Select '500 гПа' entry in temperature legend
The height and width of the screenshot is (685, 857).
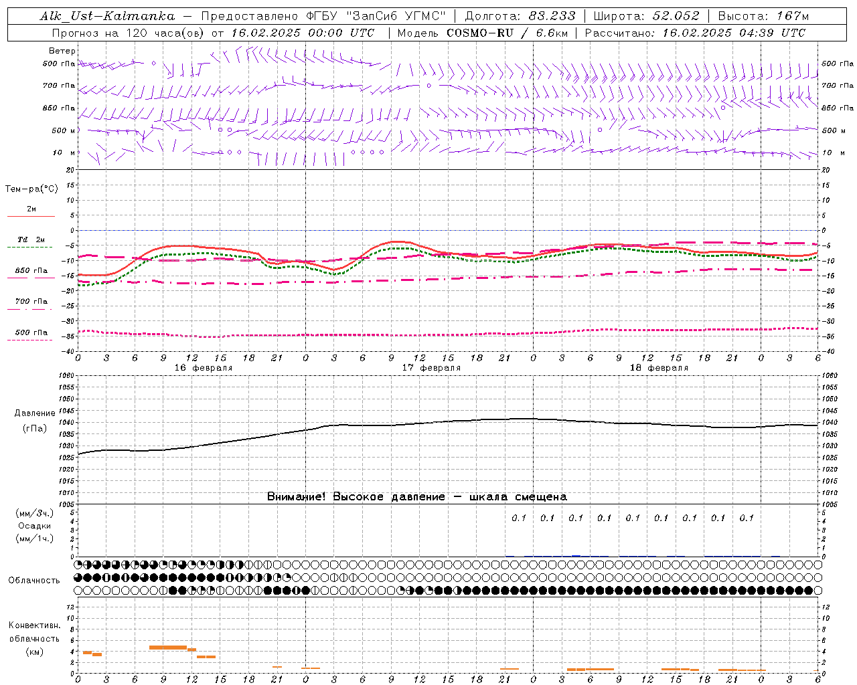(31, 332)
